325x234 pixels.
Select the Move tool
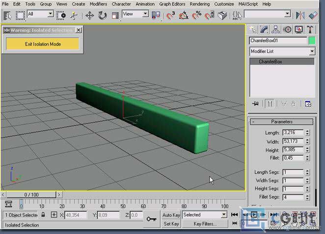click(x=90, y=16)
